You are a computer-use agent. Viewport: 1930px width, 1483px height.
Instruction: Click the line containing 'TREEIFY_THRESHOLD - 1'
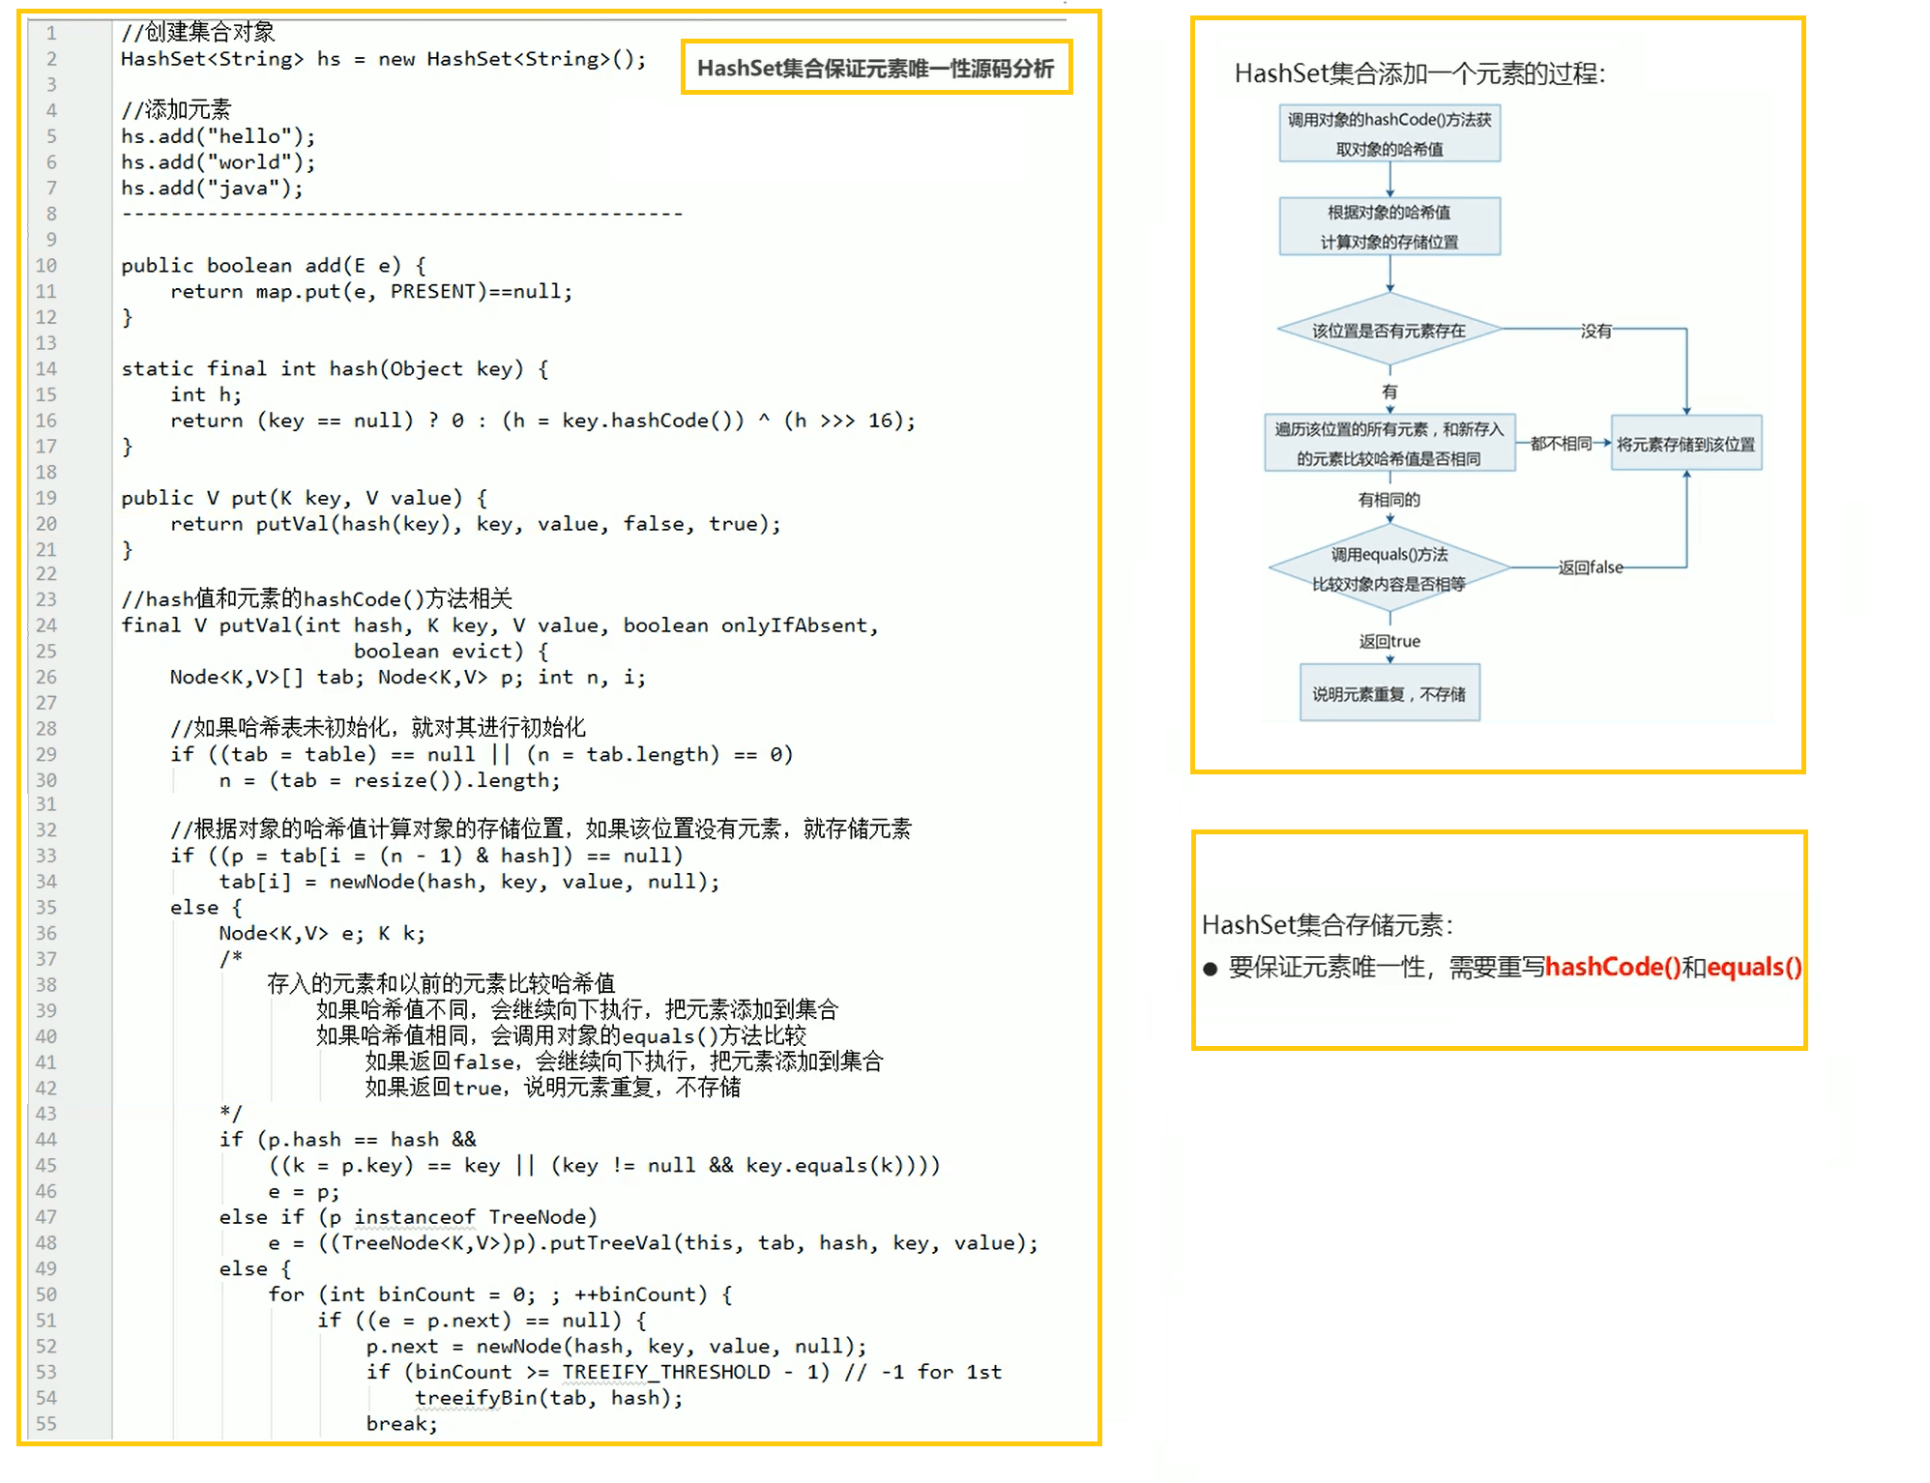[684, 1373]
